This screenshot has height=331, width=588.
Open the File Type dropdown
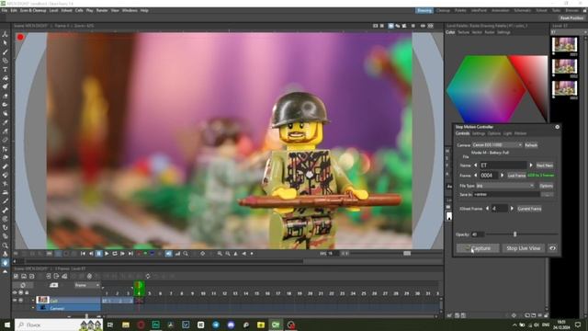(505, 186)
